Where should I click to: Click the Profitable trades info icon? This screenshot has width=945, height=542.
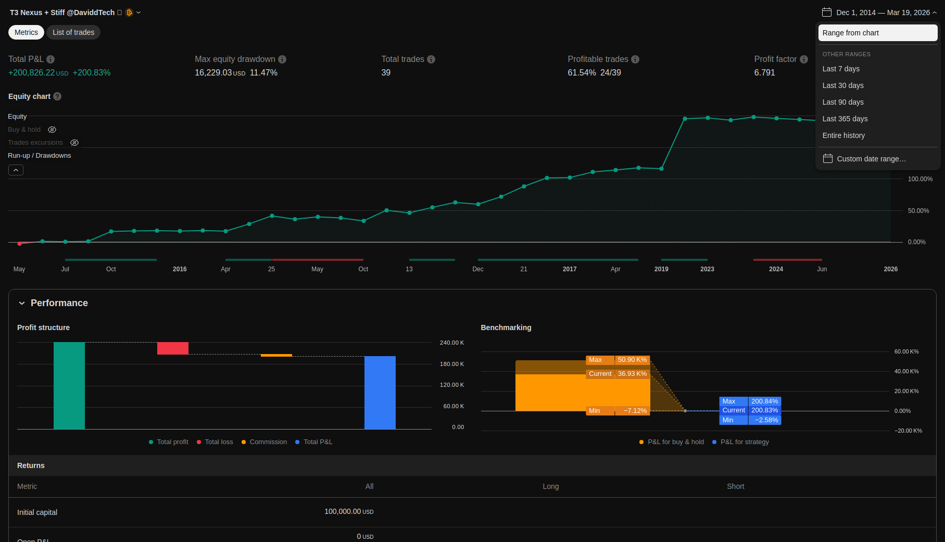(x=635, y=59)
